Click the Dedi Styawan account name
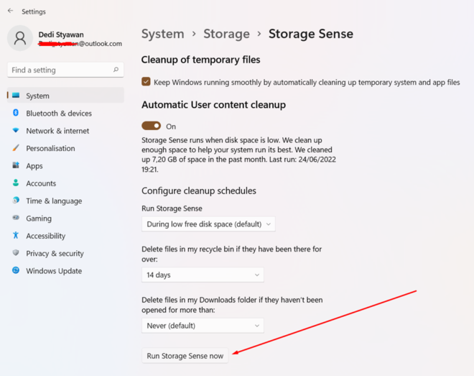 [x=61, y=35]
